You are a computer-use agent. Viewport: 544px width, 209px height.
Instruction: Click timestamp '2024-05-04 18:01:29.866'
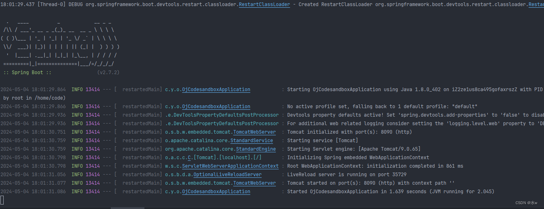click(33, 107)
